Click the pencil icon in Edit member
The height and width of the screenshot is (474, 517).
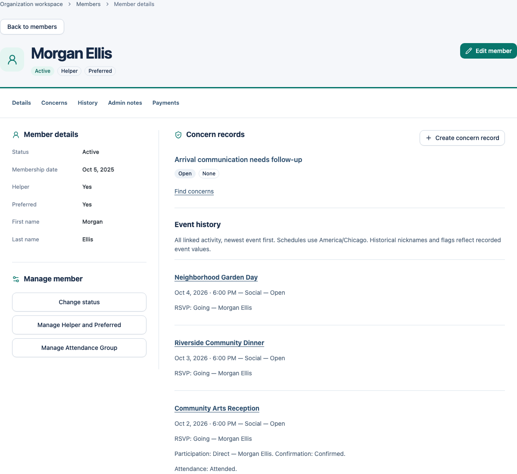[469, 51]
